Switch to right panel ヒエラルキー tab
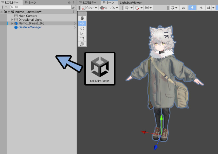218x154 pixels. (88, 2)
